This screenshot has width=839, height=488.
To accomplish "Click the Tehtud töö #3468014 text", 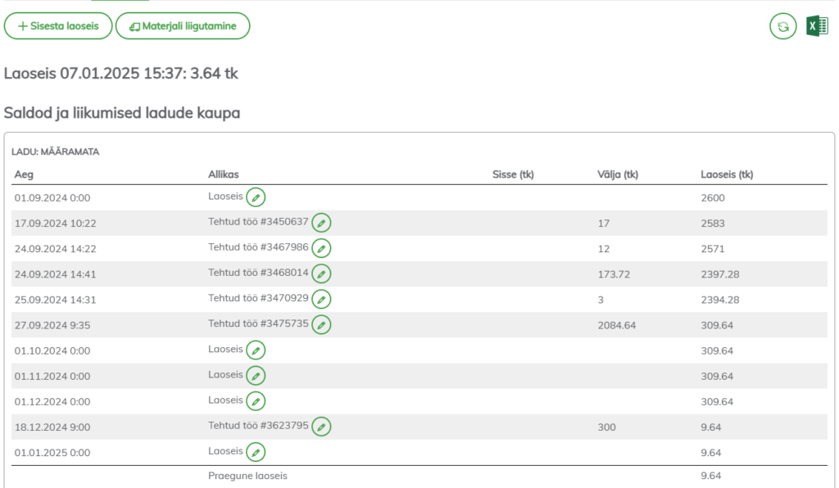I will (x=258, y=273).
